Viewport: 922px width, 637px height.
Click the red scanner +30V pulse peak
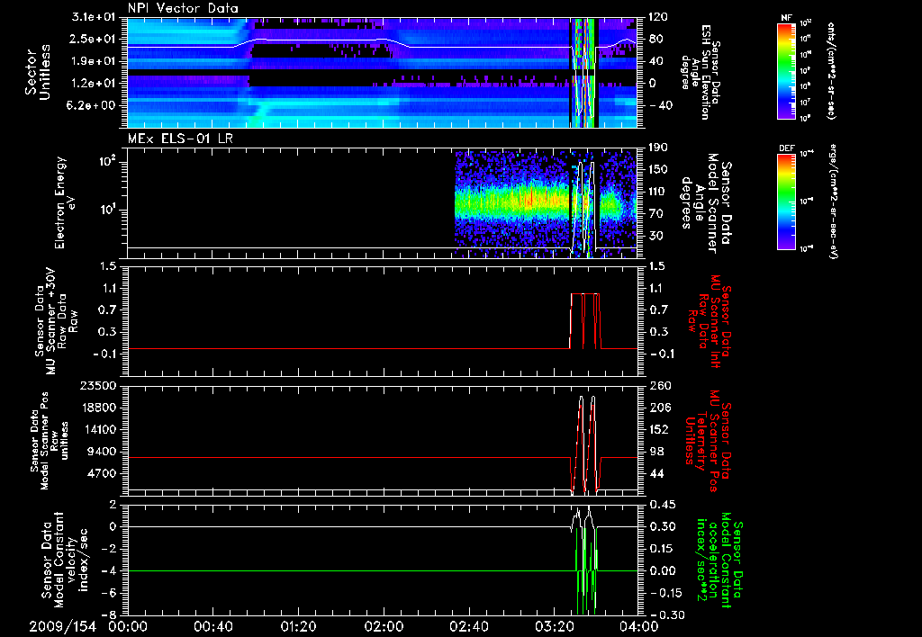tap(585, 294)
